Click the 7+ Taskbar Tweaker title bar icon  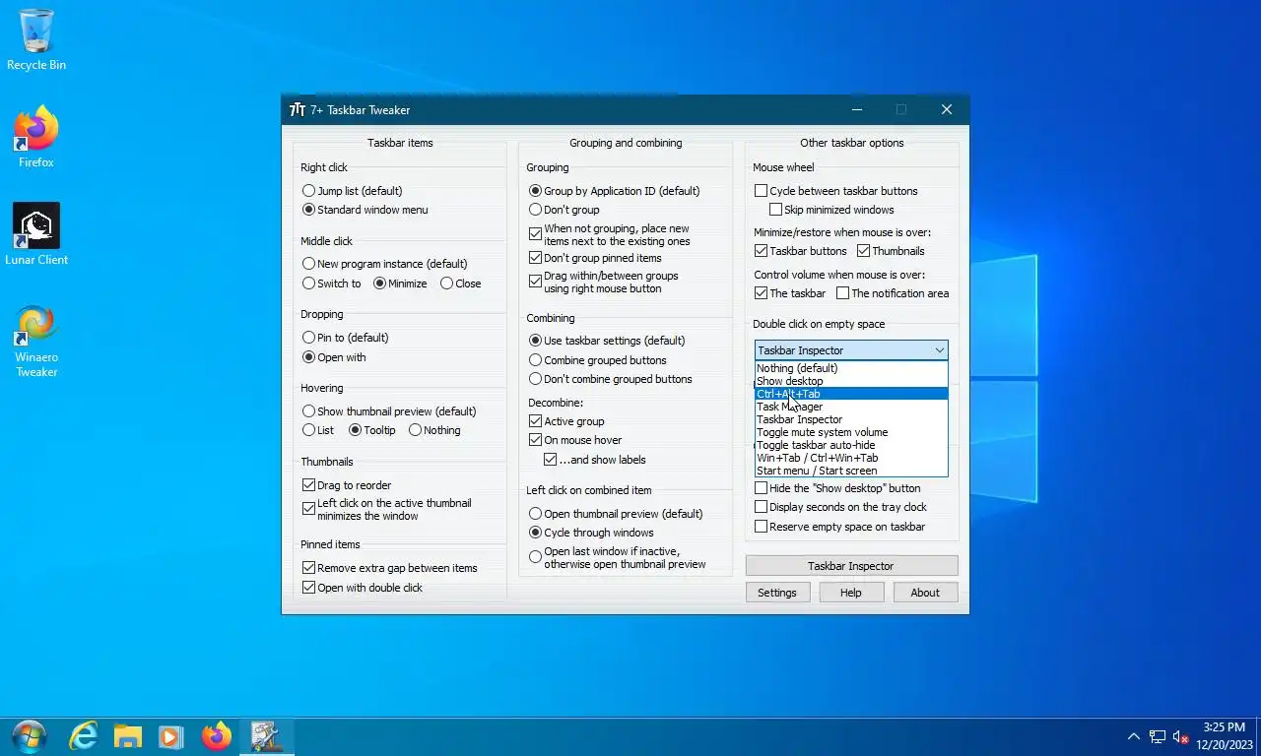(x=298, y=109)
